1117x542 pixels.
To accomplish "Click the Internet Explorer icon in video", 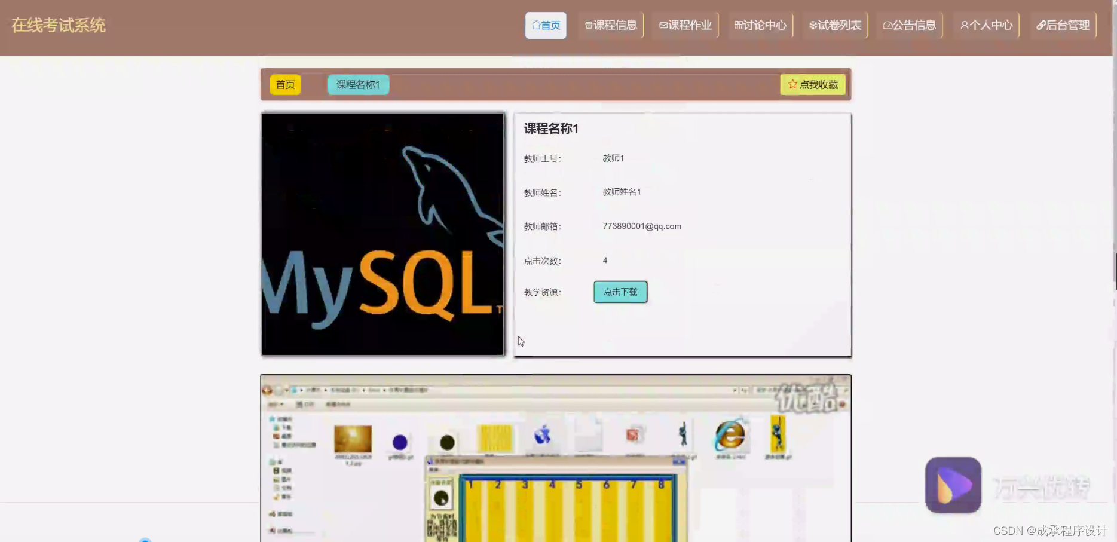I will point(730,435).
